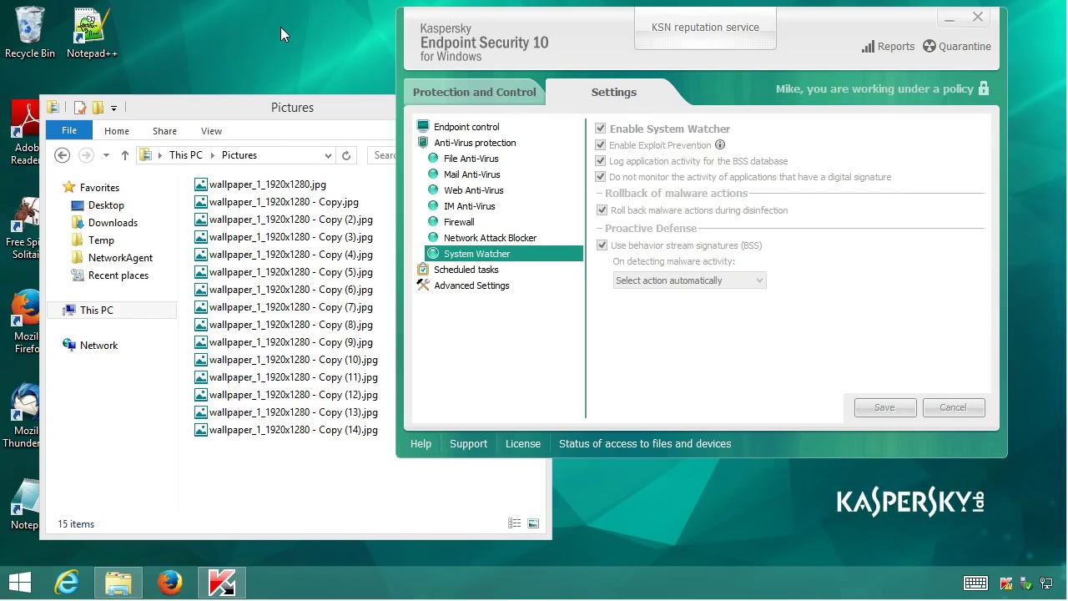Viewport: 1068px width, 601px height.
Task: Click the Save button
Action: 884,407
